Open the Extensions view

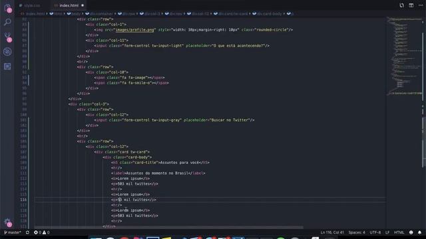click(x=7, y=66)
